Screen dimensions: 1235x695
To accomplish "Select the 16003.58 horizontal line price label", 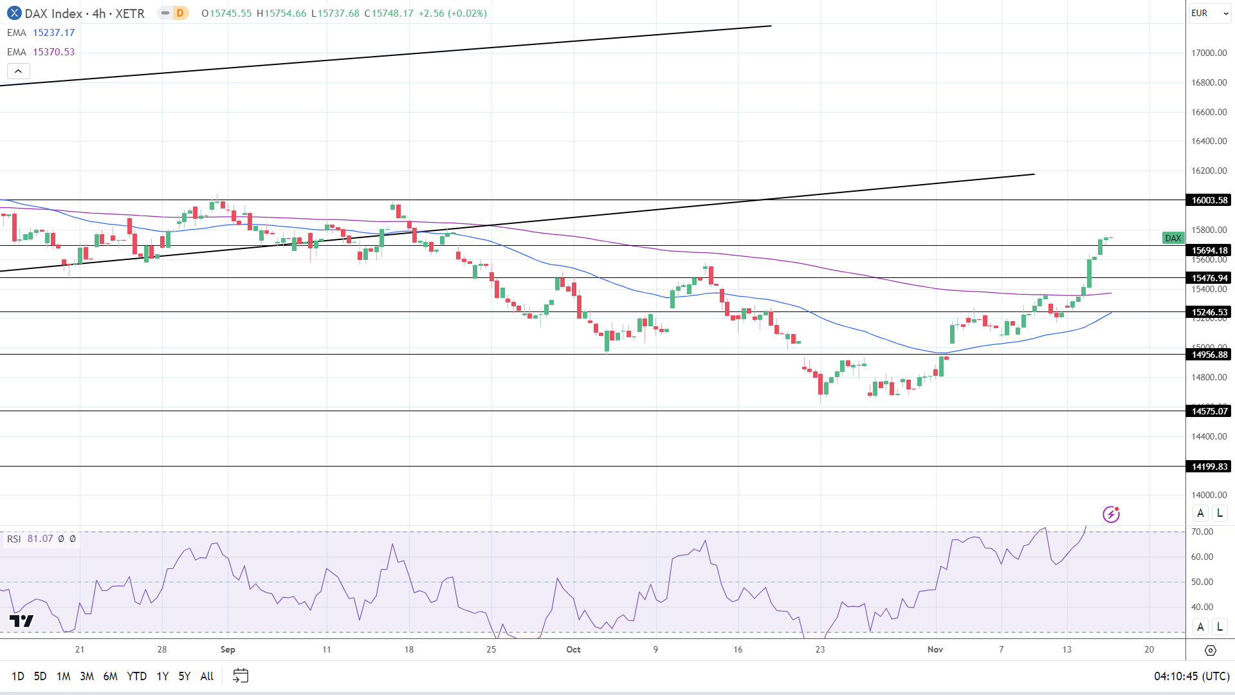I will pos(1209,200).
